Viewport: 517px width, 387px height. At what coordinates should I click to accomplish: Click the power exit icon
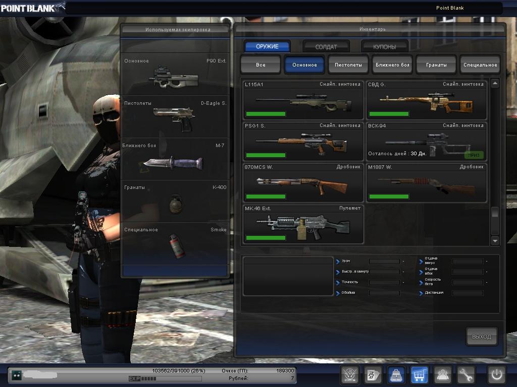(x=497, y=374)
